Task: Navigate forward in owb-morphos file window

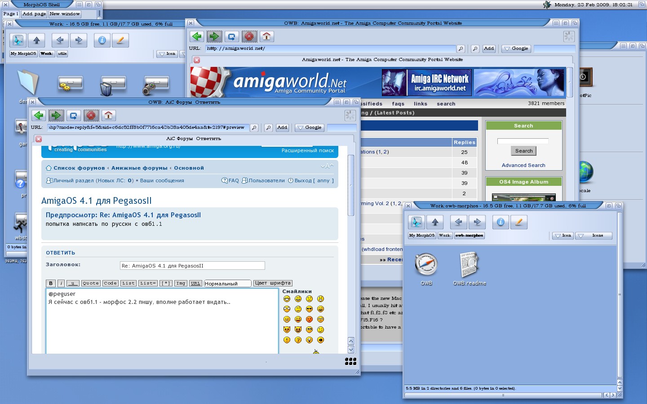Action: coord(477,222)
